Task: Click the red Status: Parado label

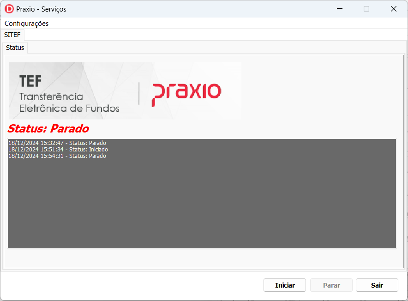Action: 48,129
